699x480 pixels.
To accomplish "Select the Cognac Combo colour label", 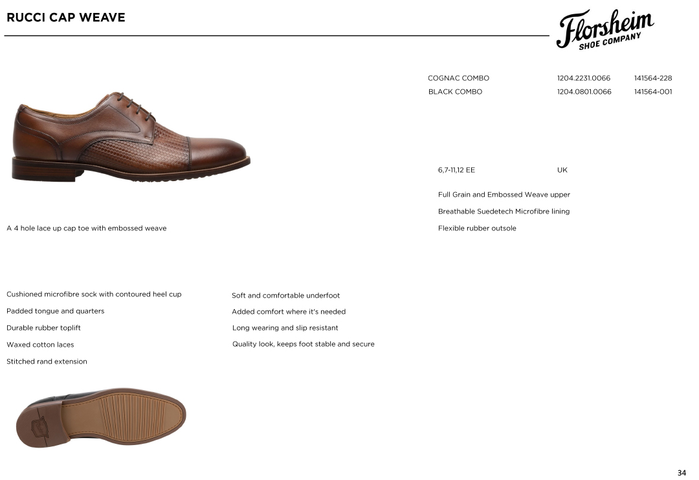I will [x=458, y=78].
